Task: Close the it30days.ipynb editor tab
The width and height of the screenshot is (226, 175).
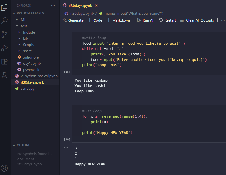Action: pyautogui.click(x=96, y=5)
